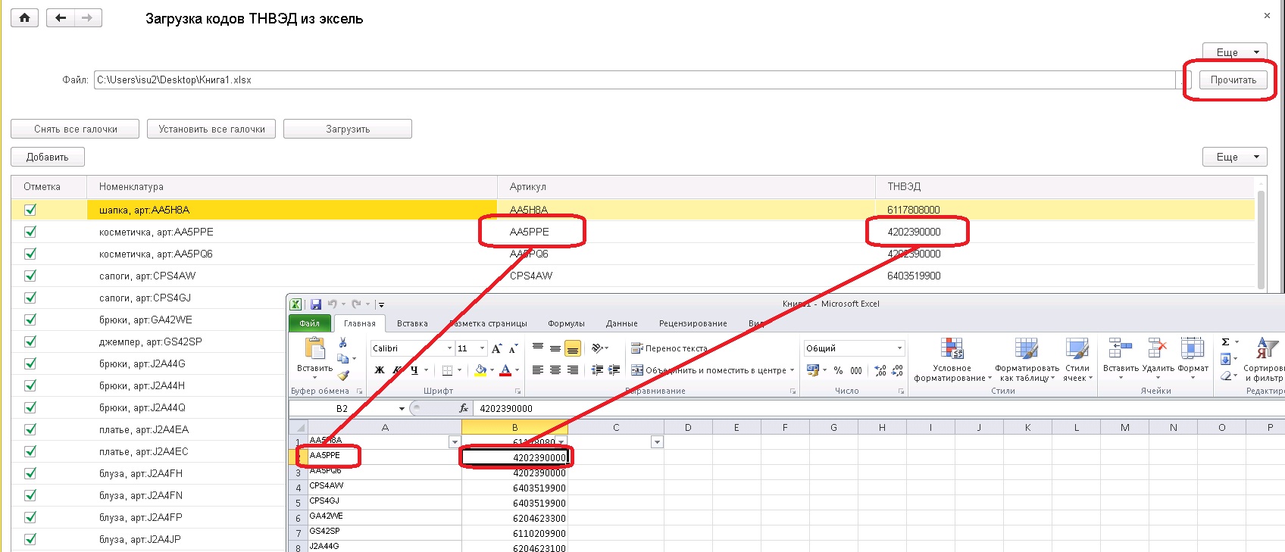Open filter dropdown on Excel column A
Viewport: 1285px width, 552px height.
pos(455,441)
